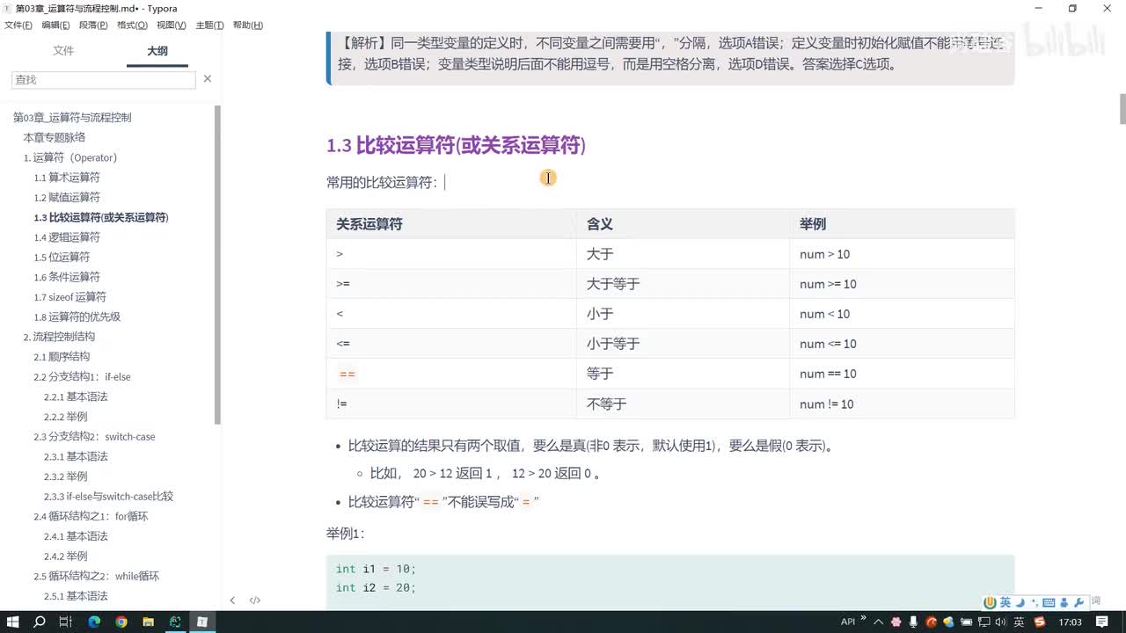The width and height of the screenshot is (1126, 633).
Task: Open the 文件(F) menu
Action: (18, 25)
